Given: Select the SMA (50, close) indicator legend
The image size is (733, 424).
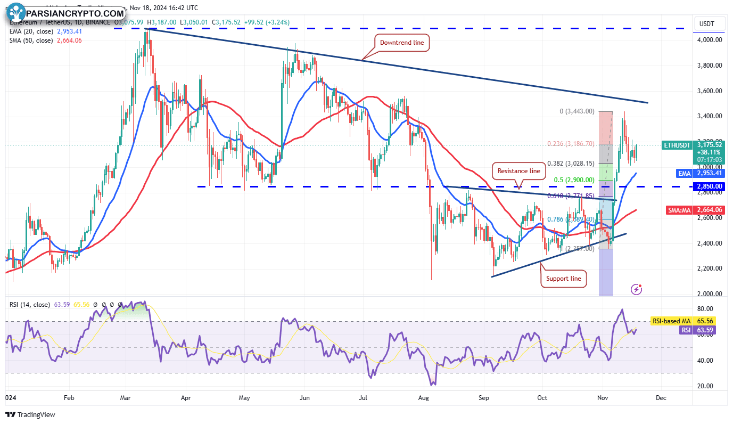Looking at the screenshot, I should (31, 40).
